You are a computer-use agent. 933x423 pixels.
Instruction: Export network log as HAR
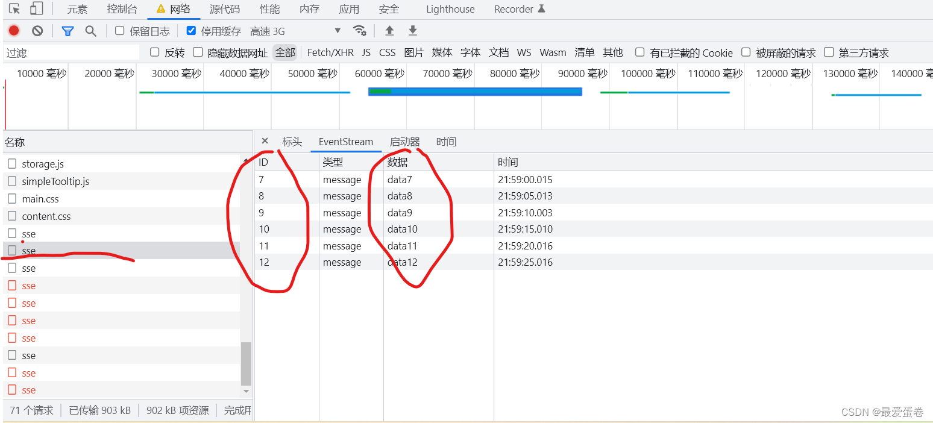tap(412, 31)
